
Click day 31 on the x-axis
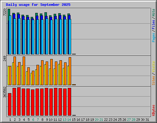pos(147,120)
